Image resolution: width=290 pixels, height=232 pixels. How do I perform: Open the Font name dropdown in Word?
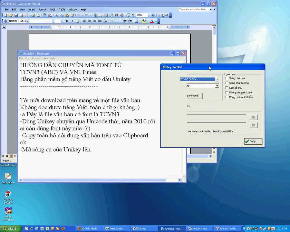click(53, 21)
